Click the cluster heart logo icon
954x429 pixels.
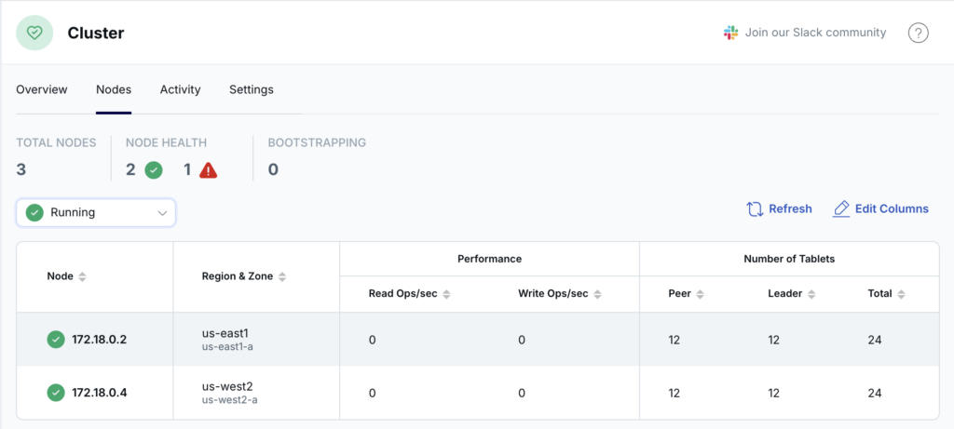pos(34,33)
